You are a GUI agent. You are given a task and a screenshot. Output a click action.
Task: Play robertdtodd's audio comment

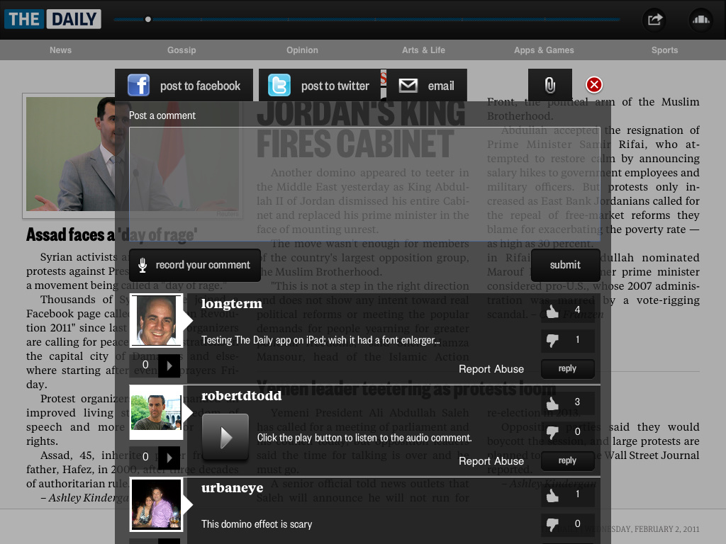click(225, 437)
